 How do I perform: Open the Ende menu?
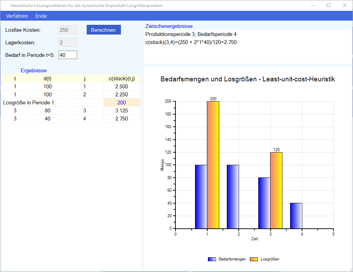click(x=41, y=16)
